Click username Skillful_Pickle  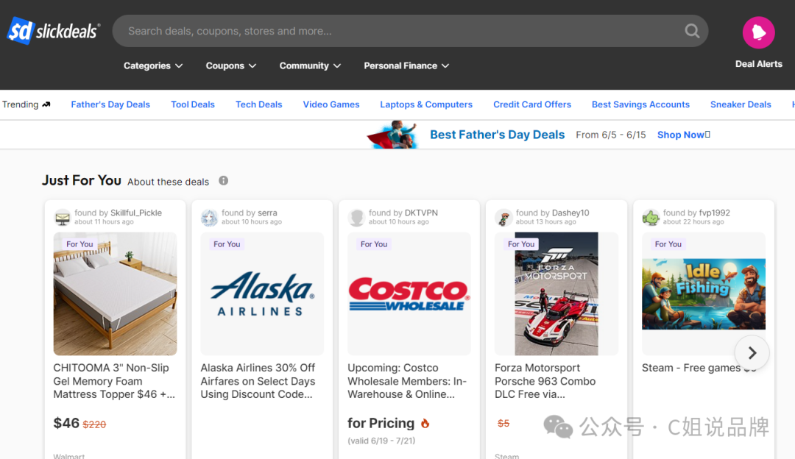pyautogui.click(x=136, y=213)
